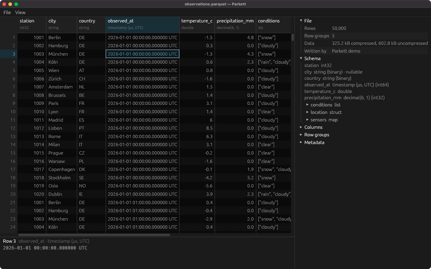431x269 pixels.
Task: Select temperature value -5.6 for Oslo
Action: pos(197,186)
